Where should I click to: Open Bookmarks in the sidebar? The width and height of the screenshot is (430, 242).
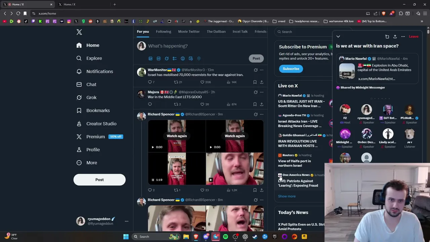(x=93, y=111)
